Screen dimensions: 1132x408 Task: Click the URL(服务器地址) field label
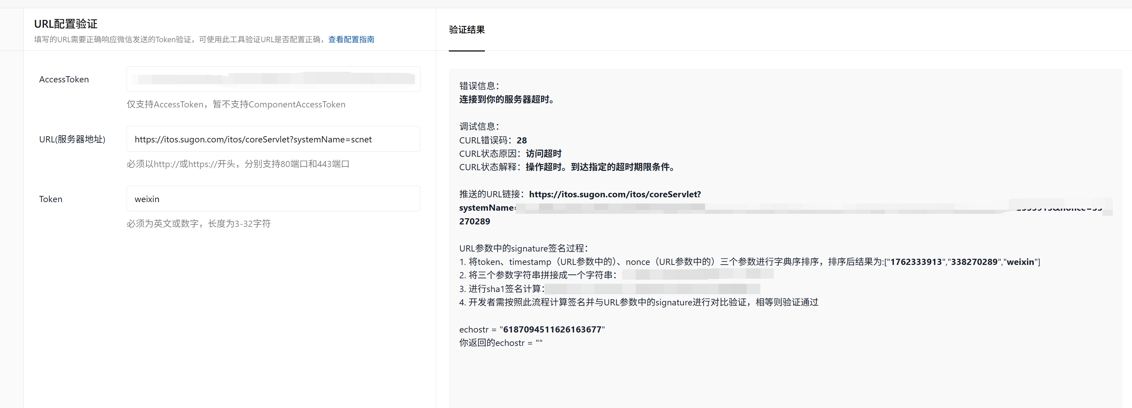click(x=72, y=139)
